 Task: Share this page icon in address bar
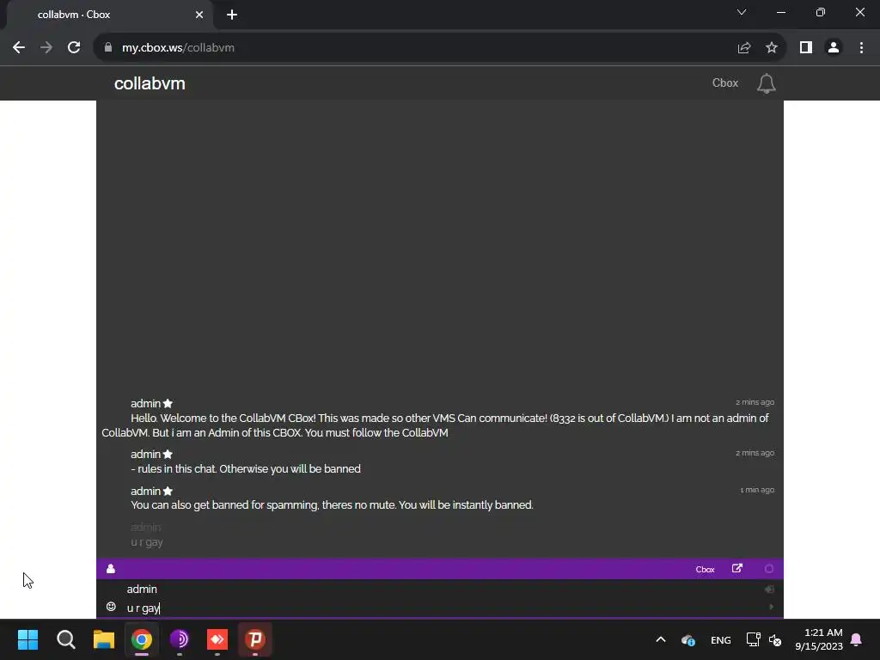(x=744, y=48)
